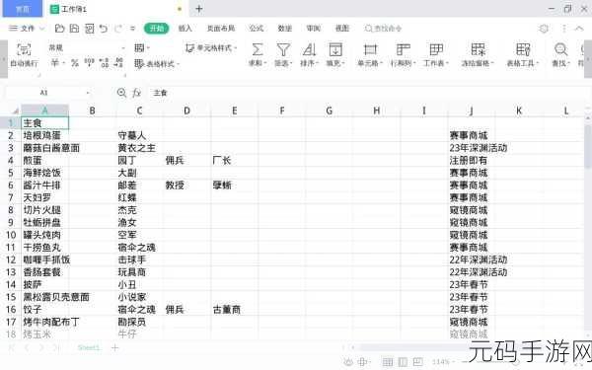Click the 首页 home tab button

coord(23,9)
